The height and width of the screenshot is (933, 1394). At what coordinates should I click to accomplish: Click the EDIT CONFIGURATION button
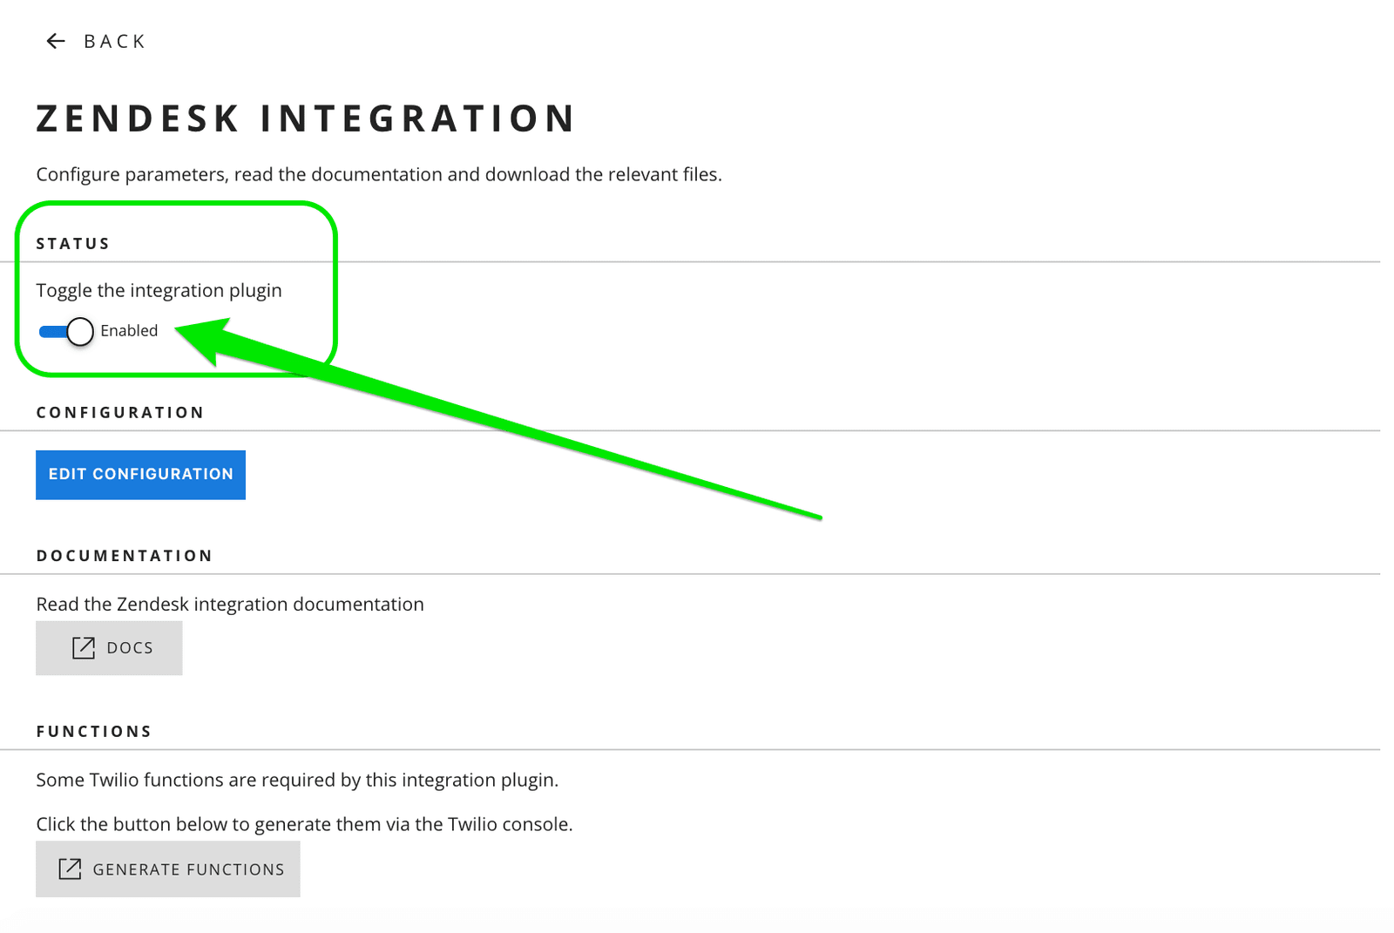[x=140, y=474]
